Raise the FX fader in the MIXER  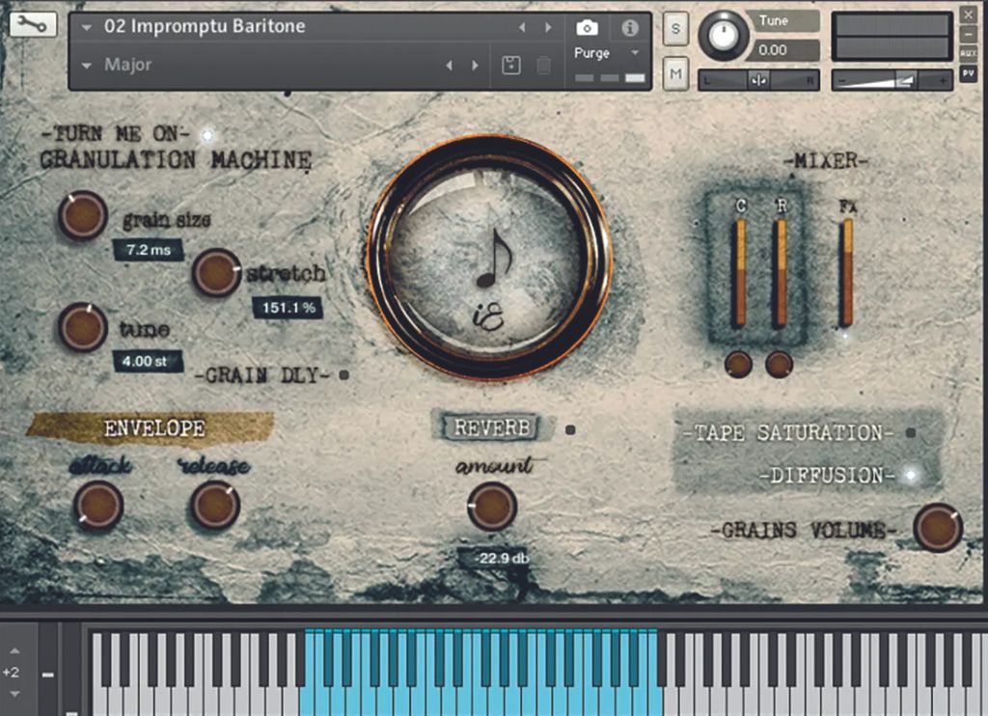click(846, 270)
